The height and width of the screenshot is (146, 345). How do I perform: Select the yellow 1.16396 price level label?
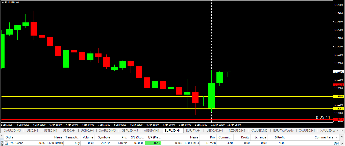pos(338,97)
